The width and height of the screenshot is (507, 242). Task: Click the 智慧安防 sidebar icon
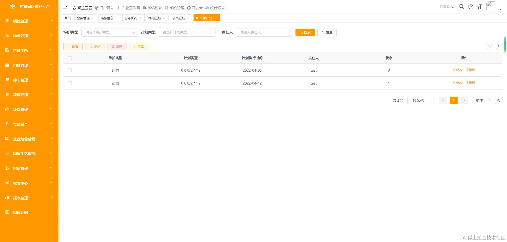click(7, 50)
